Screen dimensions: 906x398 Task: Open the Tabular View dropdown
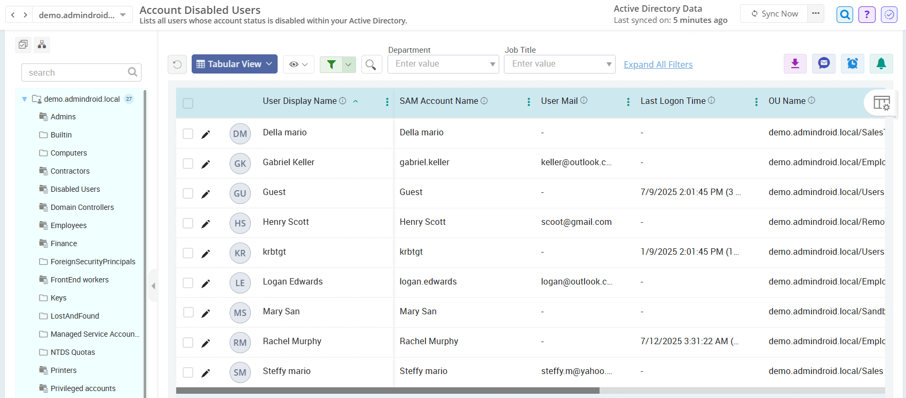tap(234, 64)
